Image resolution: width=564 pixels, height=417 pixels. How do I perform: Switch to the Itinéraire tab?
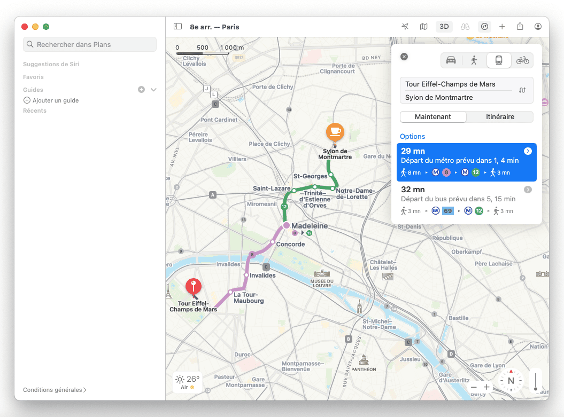pyautogui.click(x=500, y=117)
